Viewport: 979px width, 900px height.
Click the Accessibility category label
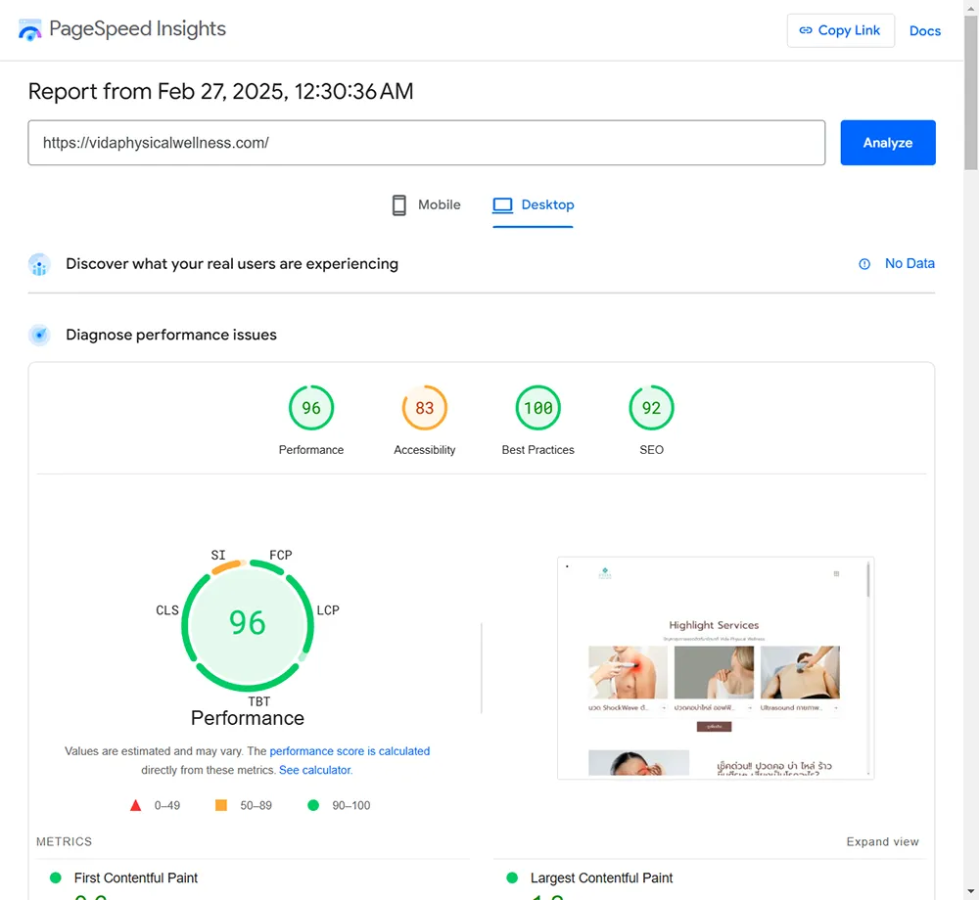[x=425, y=450]
